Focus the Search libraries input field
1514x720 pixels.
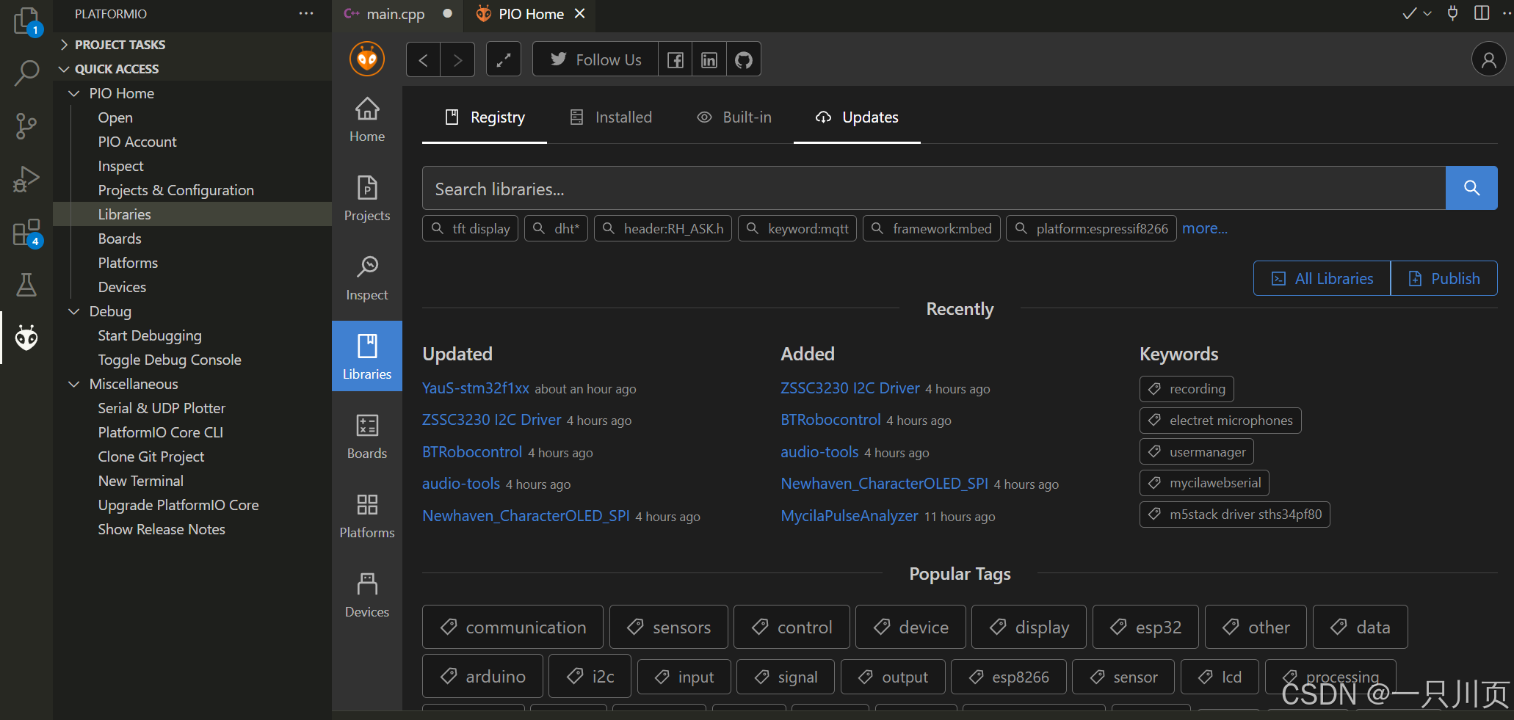(934, 188)
